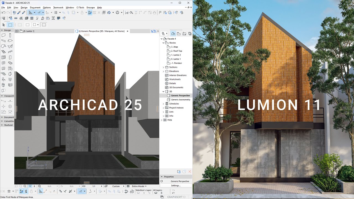Expand the Document toolbox section
The width and height of the screenshot is (354, 199).
(2, 117)
